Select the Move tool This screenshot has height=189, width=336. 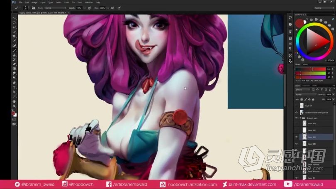coord(14,18)
